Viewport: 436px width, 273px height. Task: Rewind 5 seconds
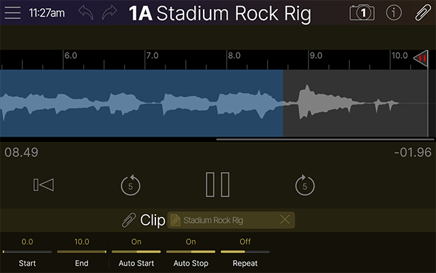(x=130, y=185)
